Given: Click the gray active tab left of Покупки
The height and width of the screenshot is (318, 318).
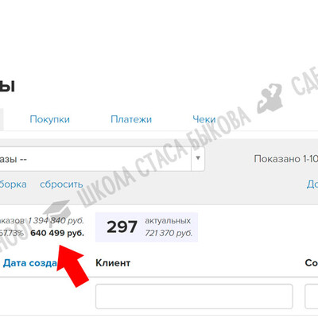Looking at the screenshot, I should 2,119.
